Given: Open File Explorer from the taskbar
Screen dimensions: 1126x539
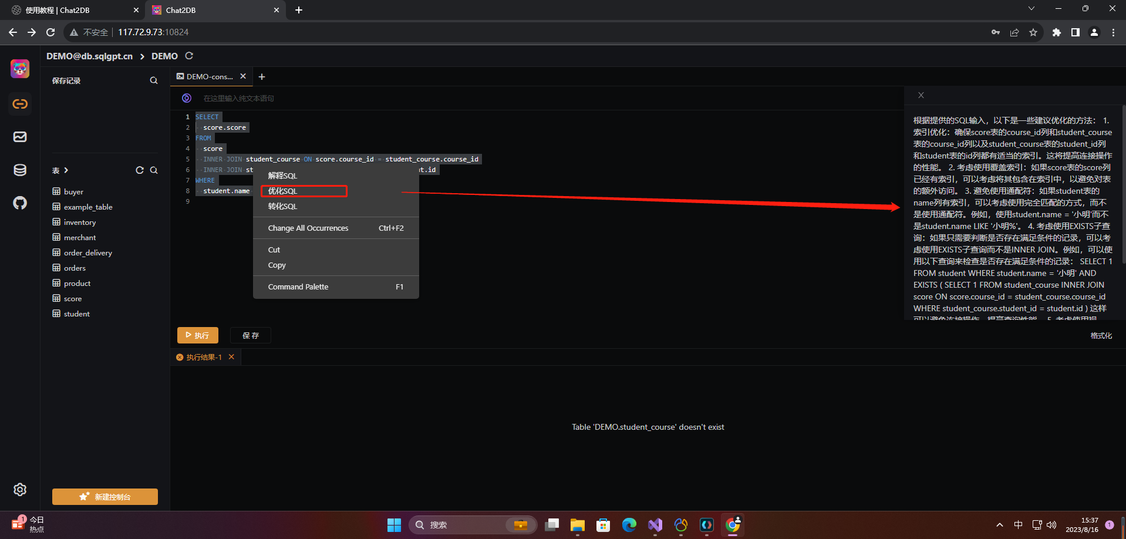Looking at the screenshot, I should click(578, 525).
